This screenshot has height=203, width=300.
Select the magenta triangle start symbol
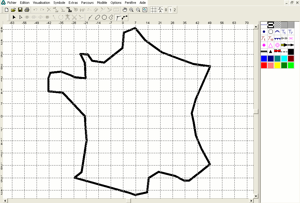[x=270, y=45]
